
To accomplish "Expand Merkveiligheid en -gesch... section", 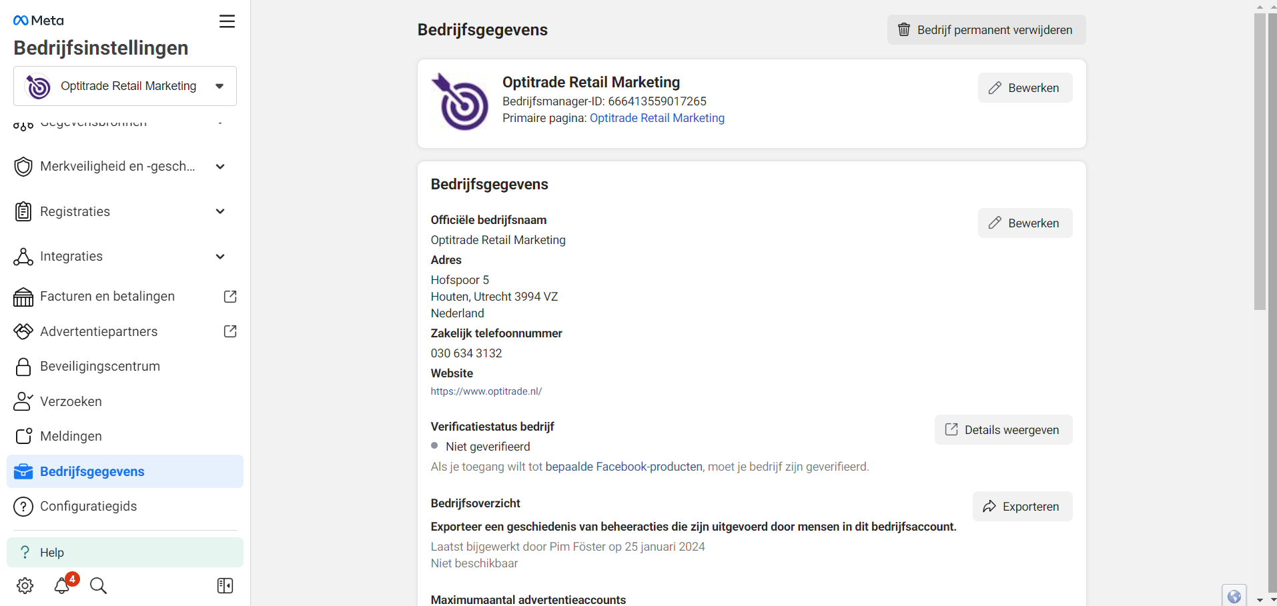I will pyautogui.click(x=220, y=167).
